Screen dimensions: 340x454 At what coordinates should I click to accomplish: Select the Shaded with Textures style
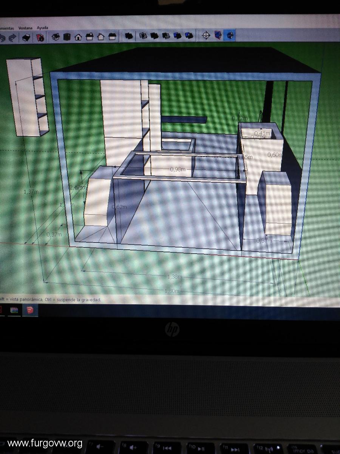point(177,36)
